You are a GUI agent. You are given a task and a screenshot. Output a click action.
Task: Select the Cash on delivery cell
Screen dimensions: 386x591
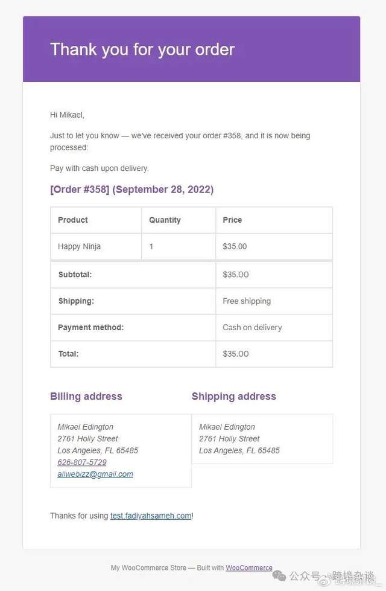point(252,328)
